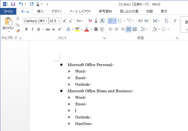Open the Aa change case menu
The image size is (188, 131).
pyautogui.click(x=80, y=21)
